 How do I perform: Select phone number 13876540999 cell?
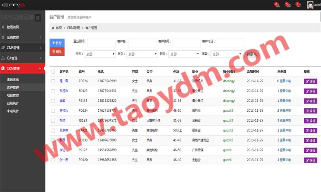(107, 81)
